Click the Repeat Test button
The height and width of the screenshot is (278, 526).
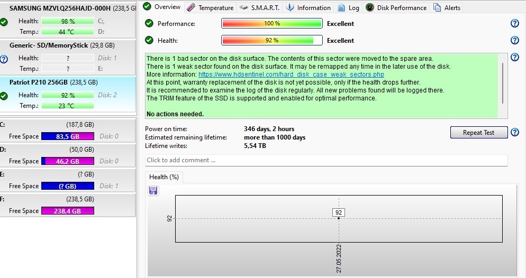coord(479,132)
